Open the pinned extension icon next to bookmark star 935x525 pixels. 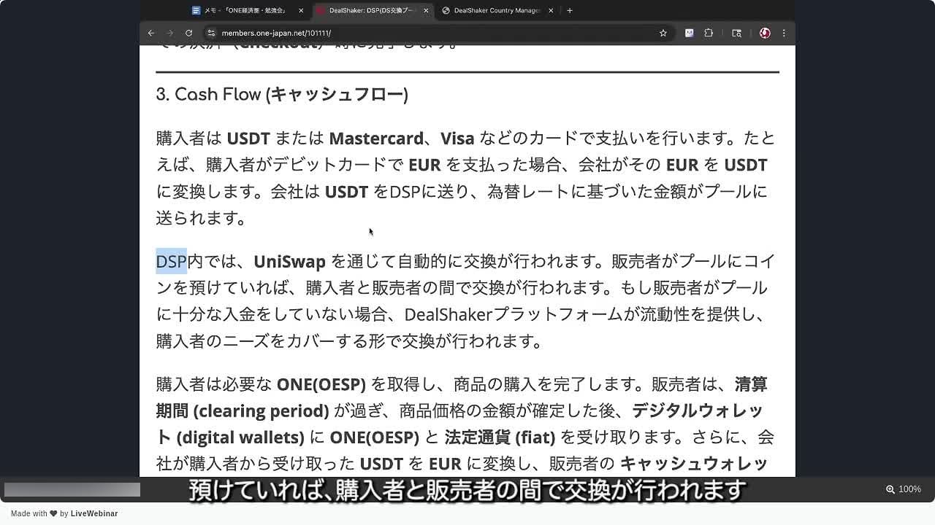689,33
